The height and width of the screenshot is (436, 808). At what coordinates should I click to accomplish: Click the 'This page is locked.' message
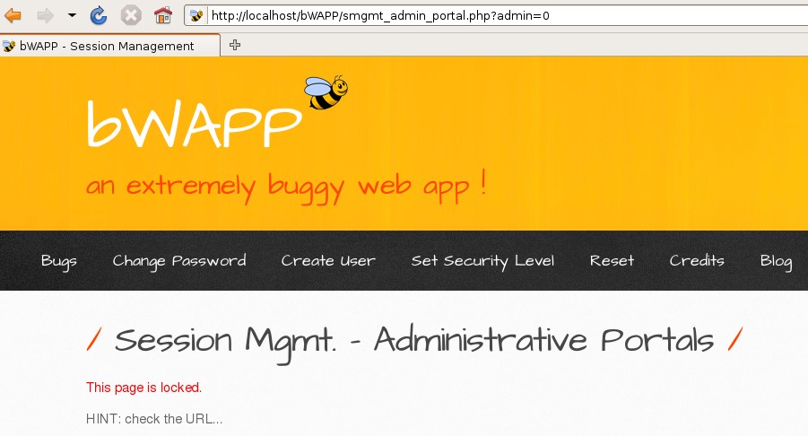[143, 388]
